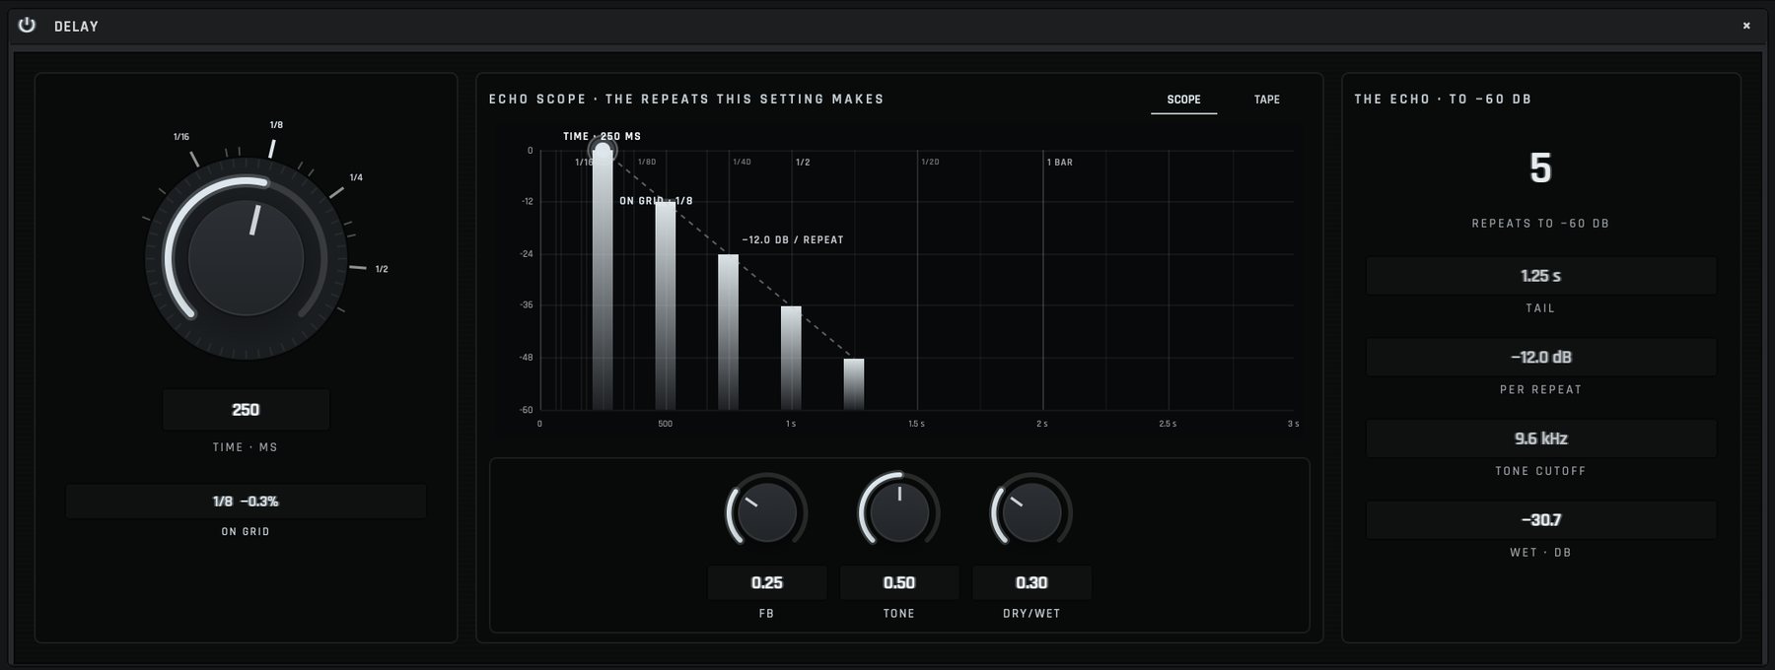Click the 1/8 −0.3% on grid field

click(246, 502)
